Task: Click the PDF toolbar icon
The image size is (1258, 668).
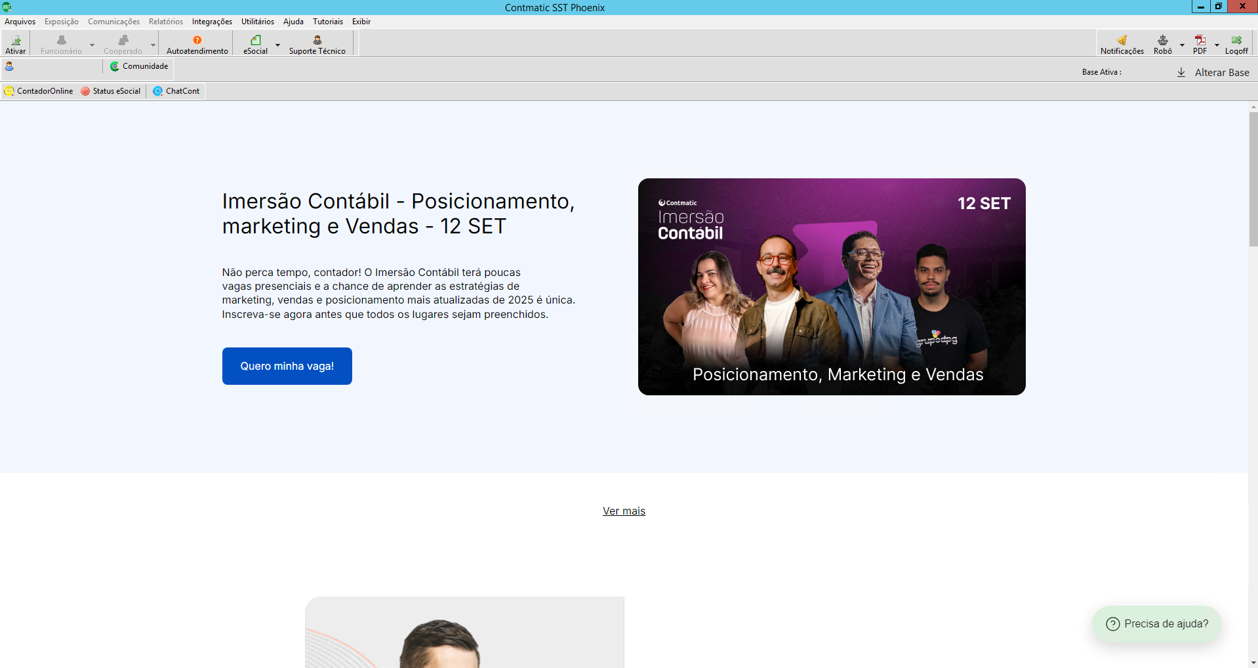Action: 1200,44
